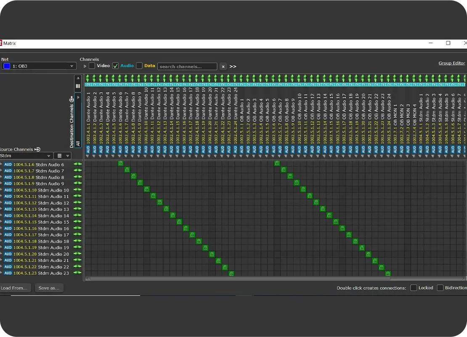Click lock crosspoint for Stdm Audio 6 to Dante Audio 6
The width and height of the screenshot is (467, 337).
(121, 163)
